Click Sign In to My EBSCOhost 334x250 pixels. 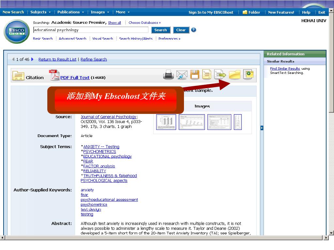click(211, 12)
